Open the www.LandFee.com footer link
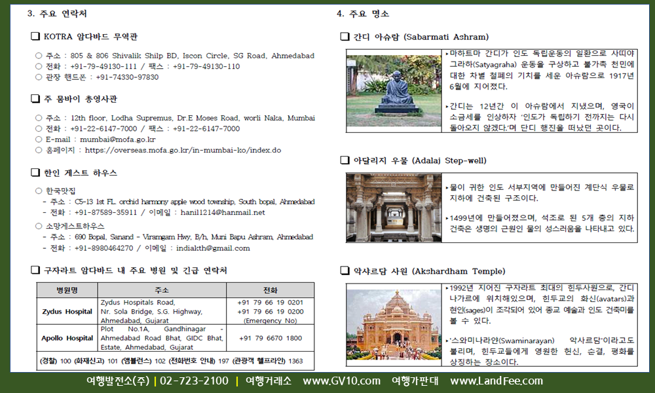 (x=496, y=381)
